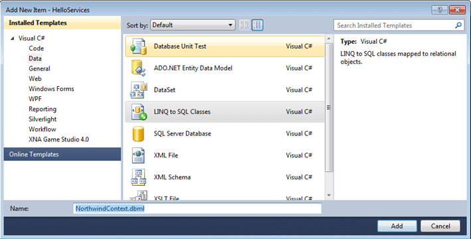Click Visual C# text in DataSet row
Screen dimensions: 471x239
(x=299, y=90)
